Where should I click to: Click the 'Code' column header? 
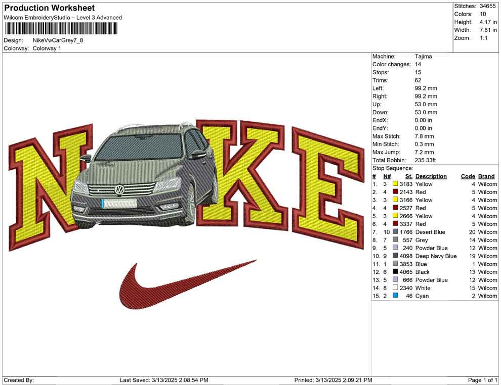pos(468,176)
